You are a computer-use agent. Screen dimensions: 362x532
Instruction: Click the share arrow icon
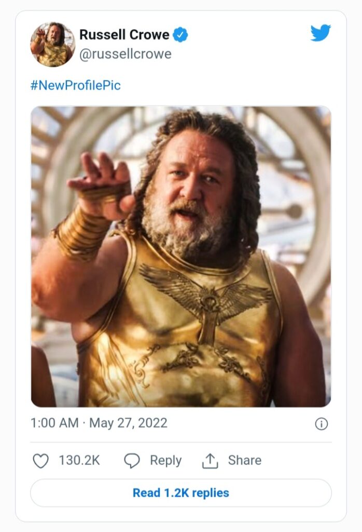point(210,461)
